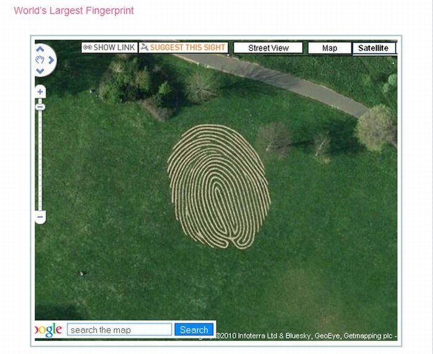
Task: Switch to Street View mode
Action: click(x=268, y=48)
